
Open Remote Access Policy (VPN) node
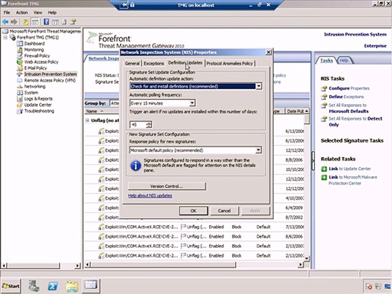click(50, 80)
